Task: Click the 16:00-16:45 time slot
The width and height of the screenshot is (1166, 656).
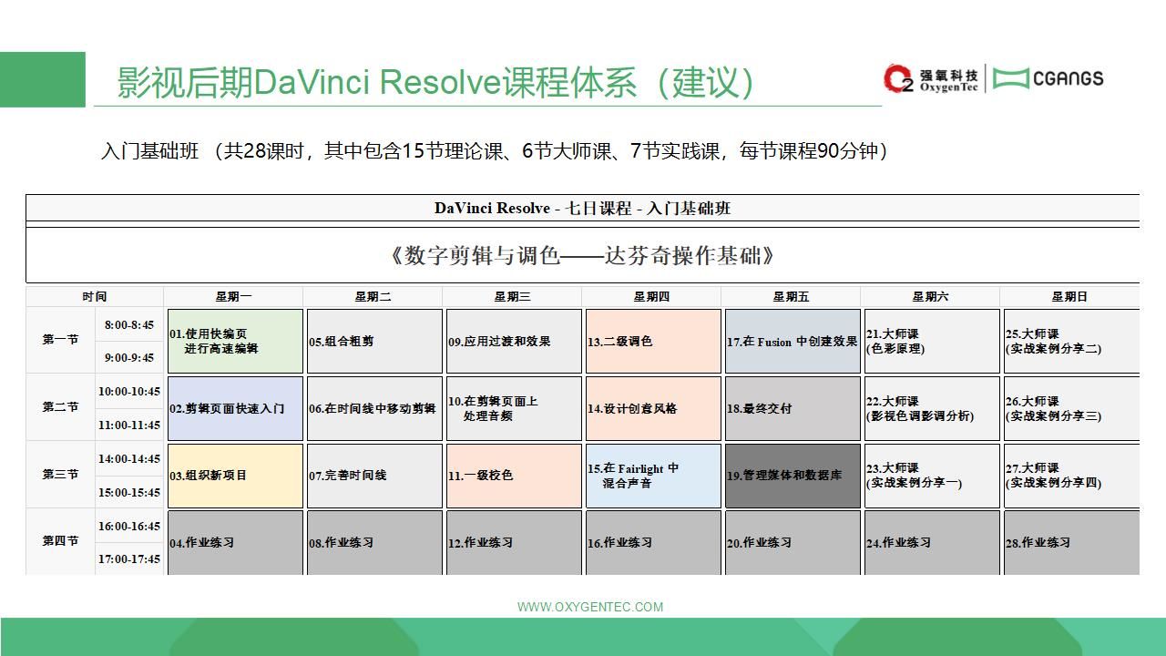Action: coord(129,527)
